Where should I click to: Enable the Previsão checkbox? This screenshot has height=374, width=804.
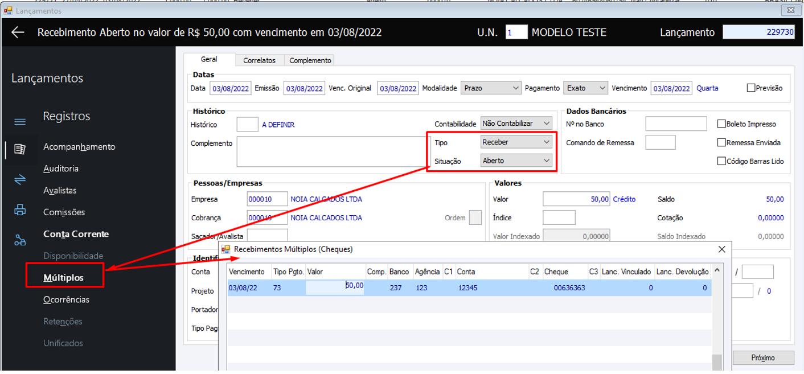pyautogui.click(x=751, y=88)
